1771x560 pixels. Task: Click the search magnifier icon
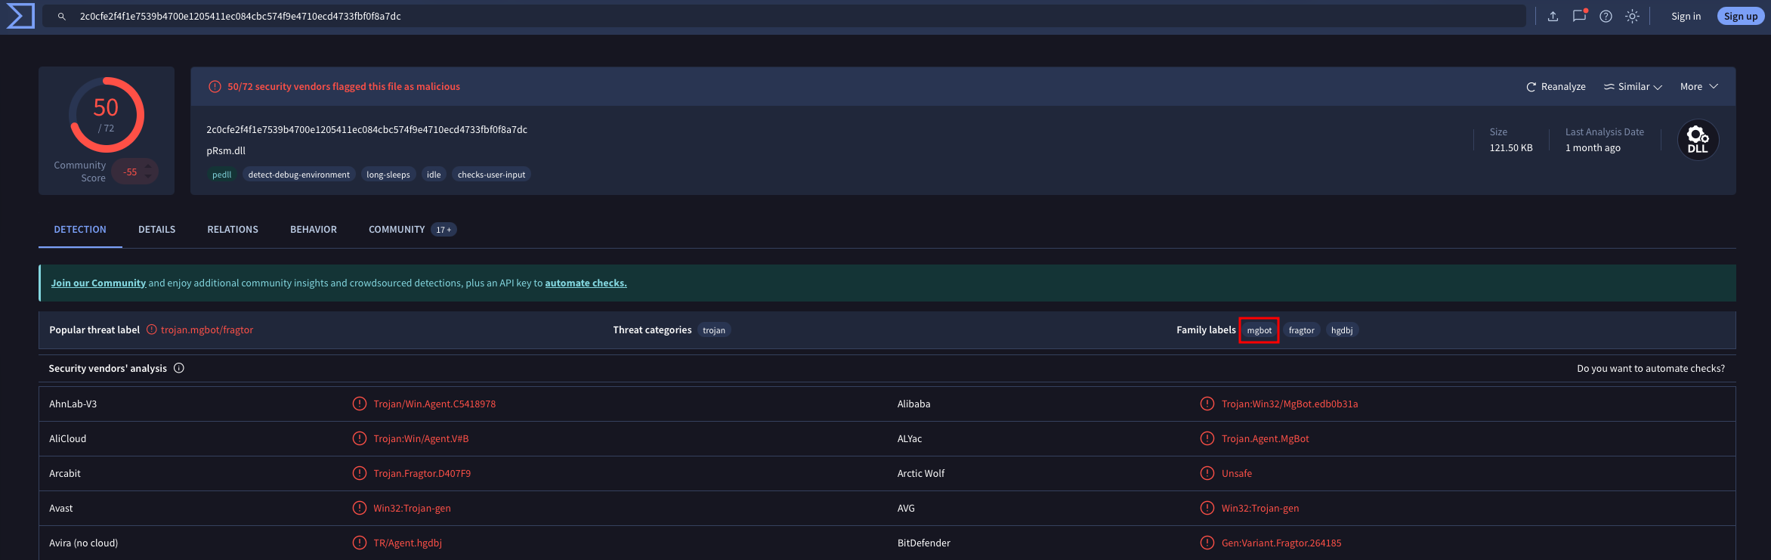coord(62,16)
